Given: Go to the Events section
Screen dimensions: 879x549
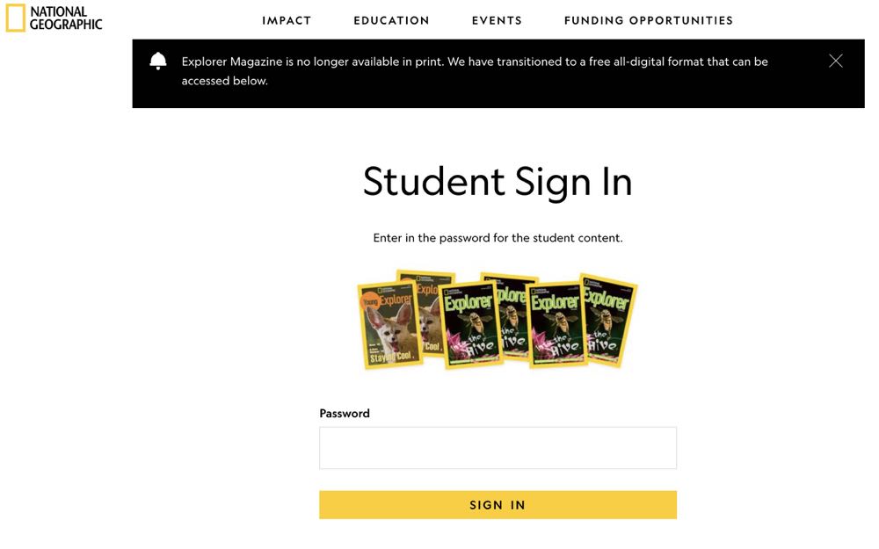Looking at the screenshot, I should (x=497, y=21).
